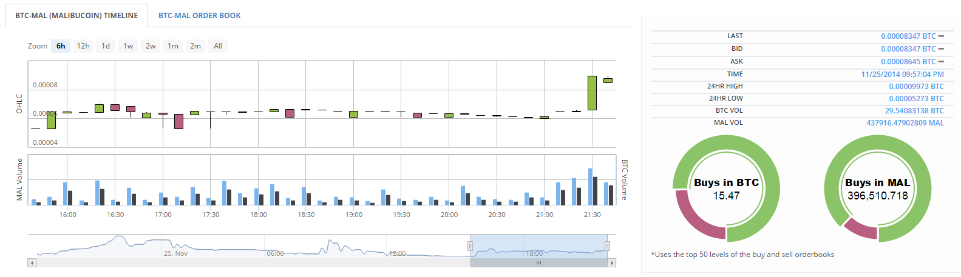Click the 'Buys in MAL' 396,510.718 label

pos(878,189)
